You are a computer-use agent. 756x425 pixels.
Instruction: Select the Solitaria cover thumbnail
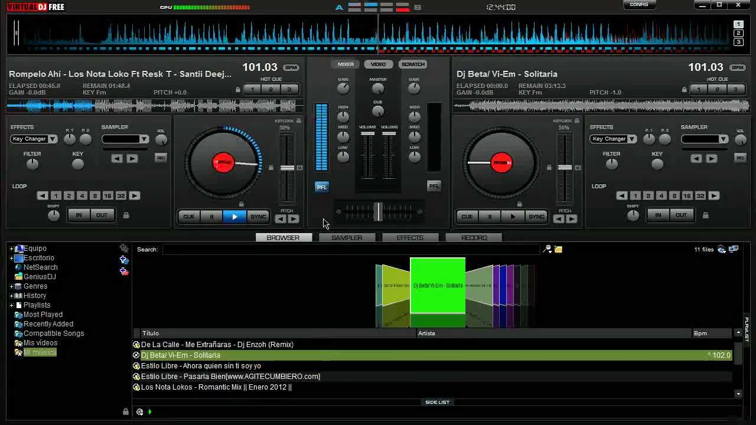[438, 286]
